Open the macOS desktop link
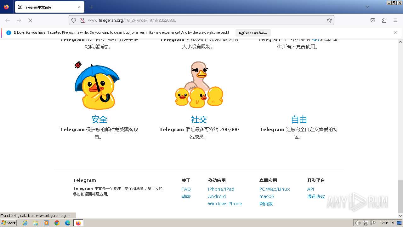 (267, 196)
